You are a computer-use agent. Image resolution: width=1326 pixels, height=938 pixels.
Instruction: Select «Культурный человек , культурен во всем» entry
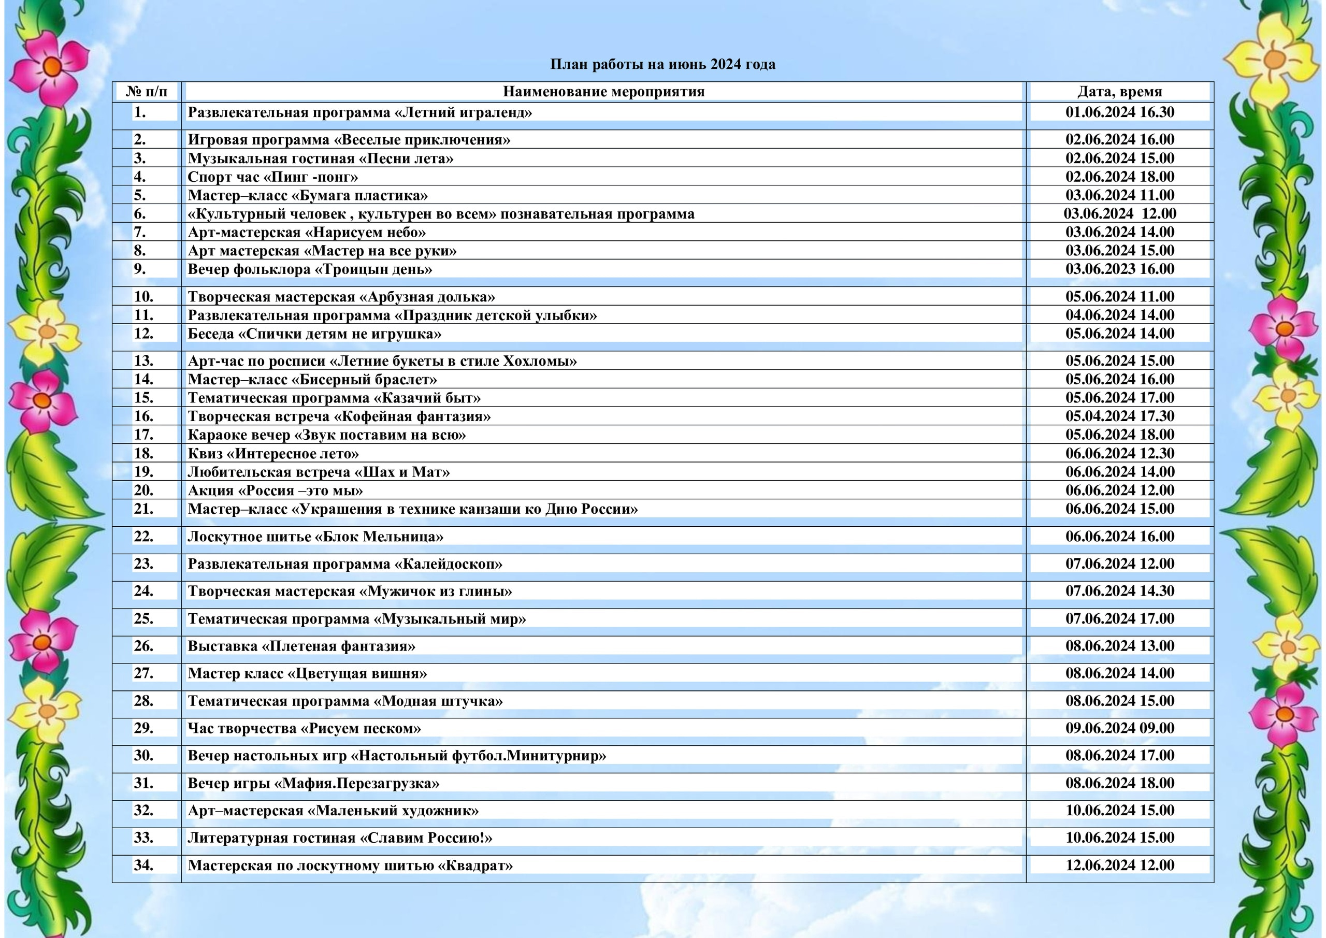pyautogui.click(x=441, y=214)
